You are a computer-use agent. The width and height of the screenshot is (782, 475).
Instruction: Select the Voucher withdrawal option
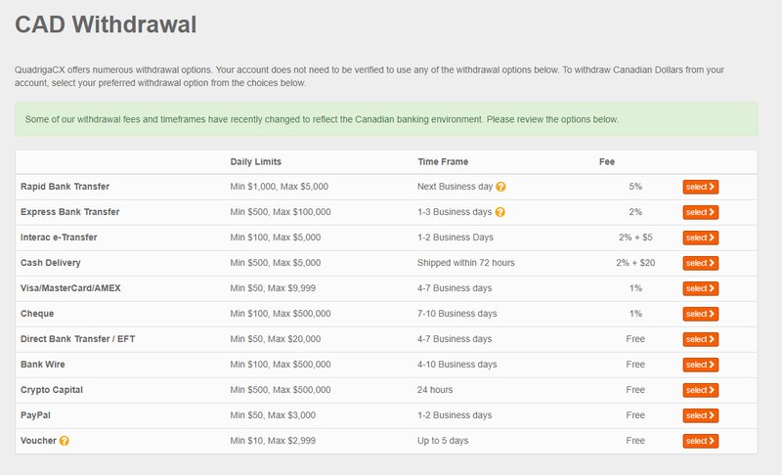point(700,441)
